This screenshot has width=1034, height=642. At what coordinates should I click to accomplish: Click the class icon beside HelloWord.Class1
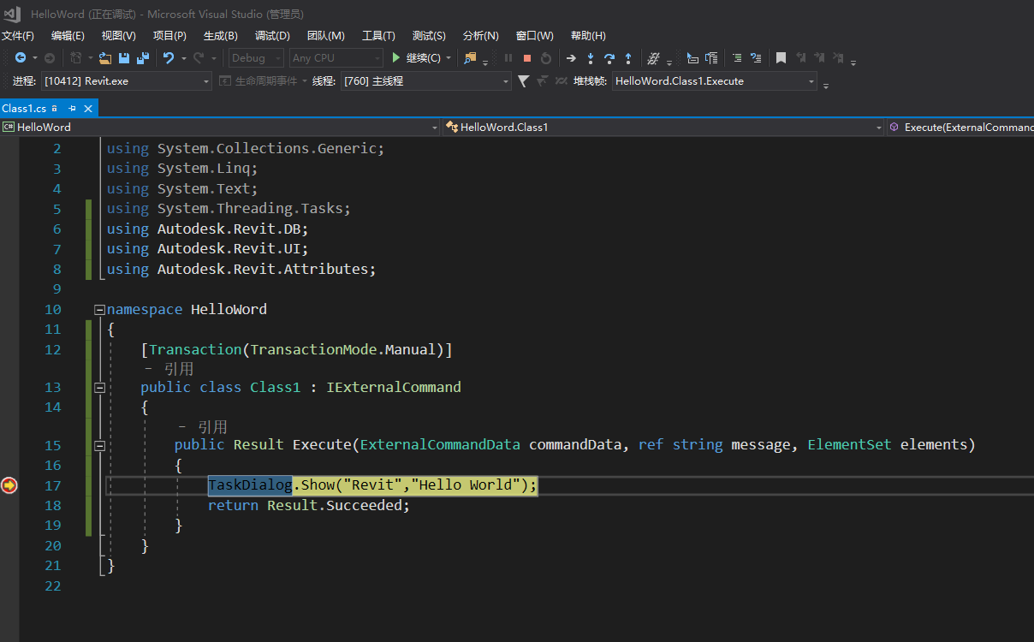[452, 127]
